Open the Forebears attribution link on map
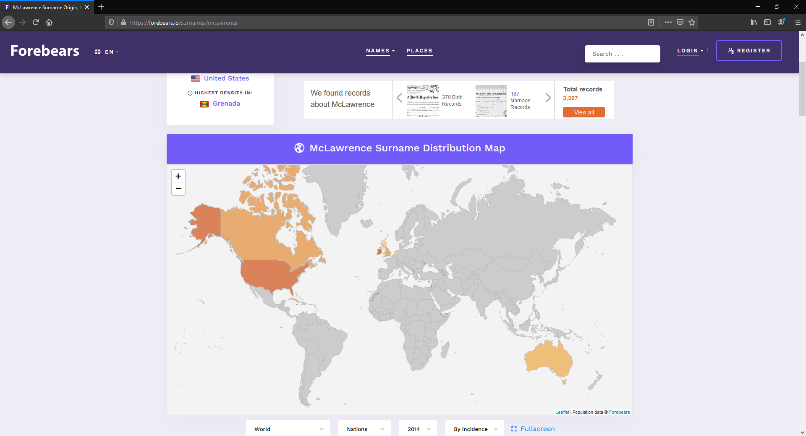Viewport: 806px width, 436px height. (x=620, y=412)
